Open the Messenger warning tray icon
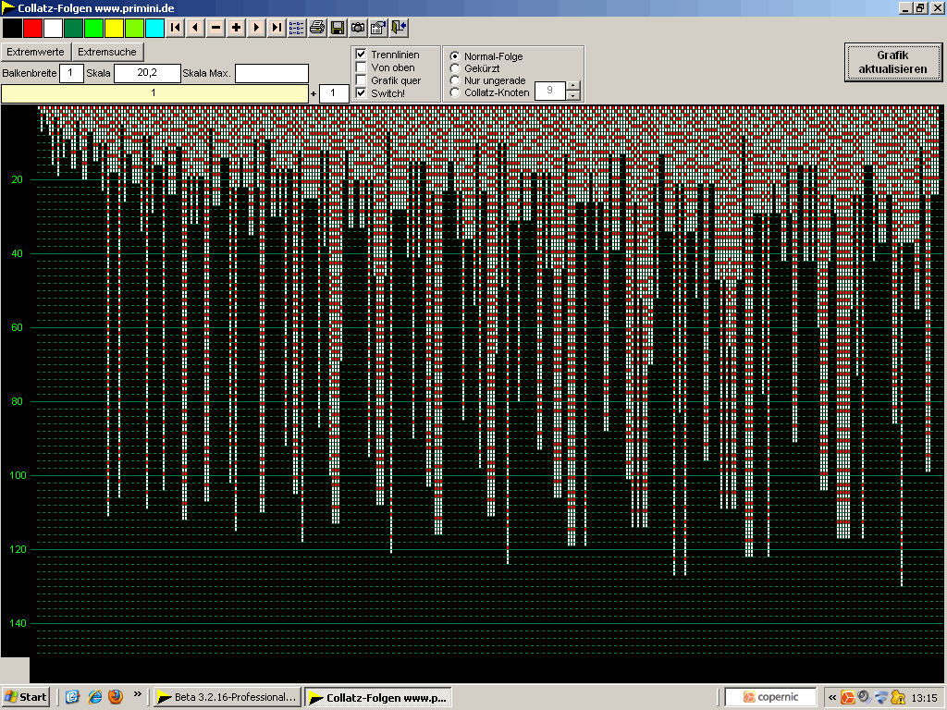The width and height of the screenshot is (947, 710). [898, 697]
